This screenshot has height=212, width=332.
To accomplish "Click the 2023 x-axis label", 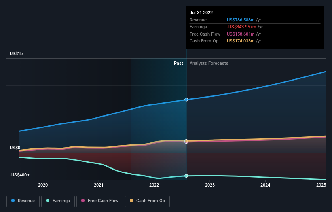I will tap(210, 185).
